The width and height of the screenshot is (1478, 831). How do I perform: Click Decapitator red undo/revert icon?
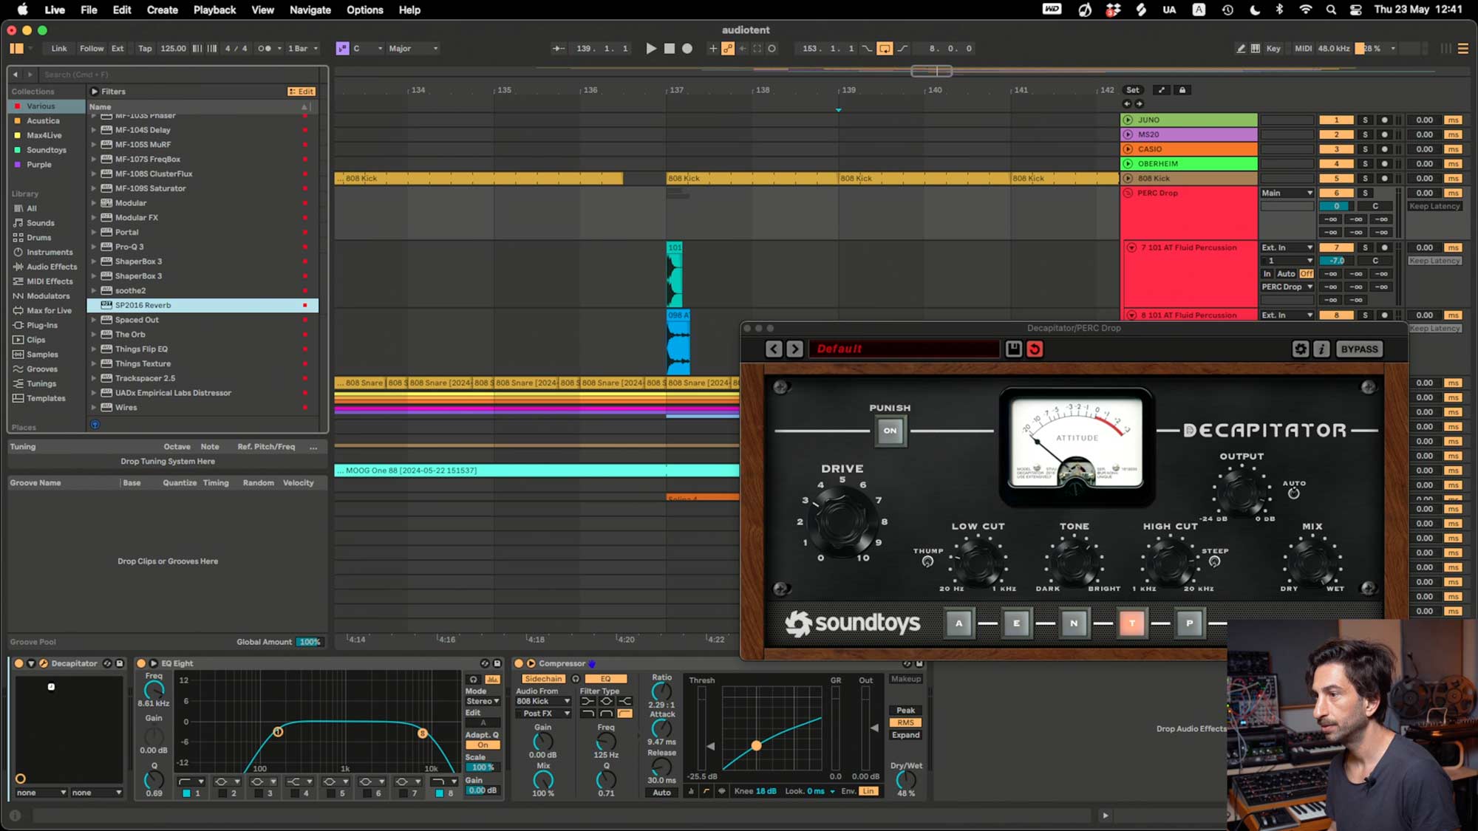pyautogui.click(x=1035, y=349)
